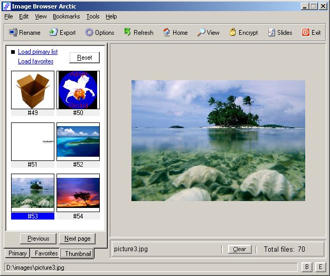Screen dimensions: 330x276
Task: Click the #49 label
Action: point(33,113)
